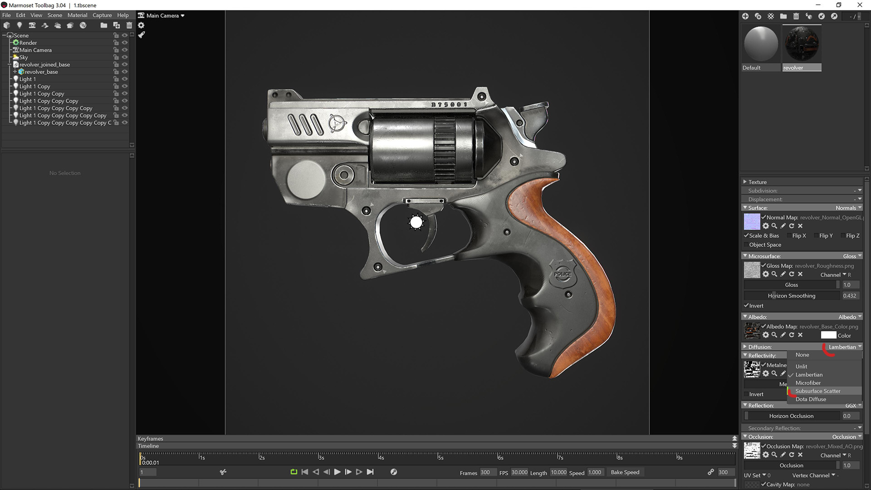
Task: Toggle the green loop playback icon
Action: pos(294,472)
